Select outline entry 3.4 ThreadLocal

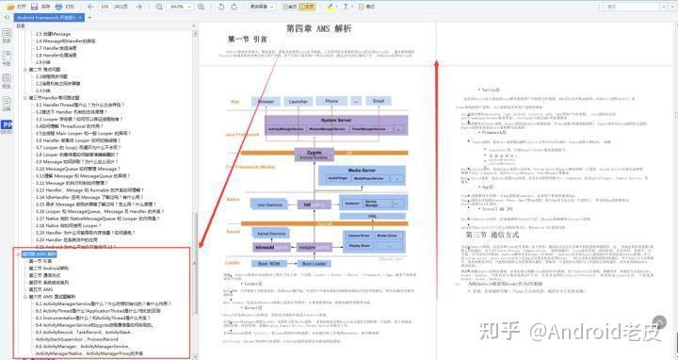[x=69, y=126]
